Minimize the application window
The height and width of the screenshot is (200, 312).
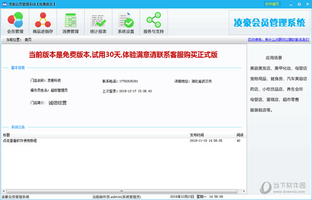(x=291, y=4)
